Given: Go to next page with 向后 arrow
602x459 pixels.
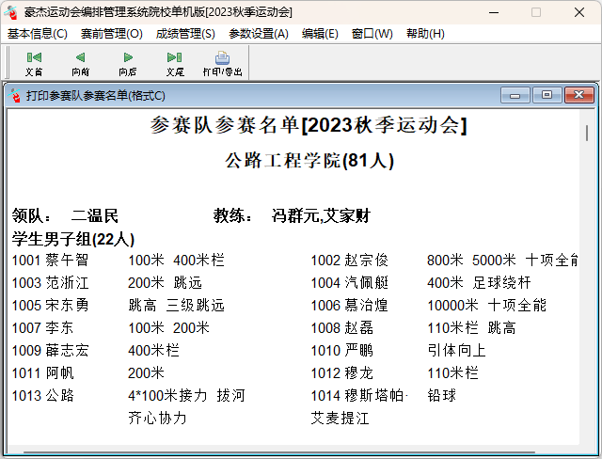Looking at the screenshot, I should tap(128, 63).
